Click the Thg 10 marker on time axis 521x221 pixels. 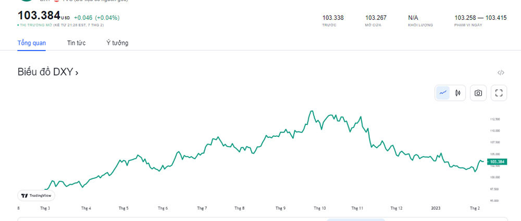[x=320, y=208]
